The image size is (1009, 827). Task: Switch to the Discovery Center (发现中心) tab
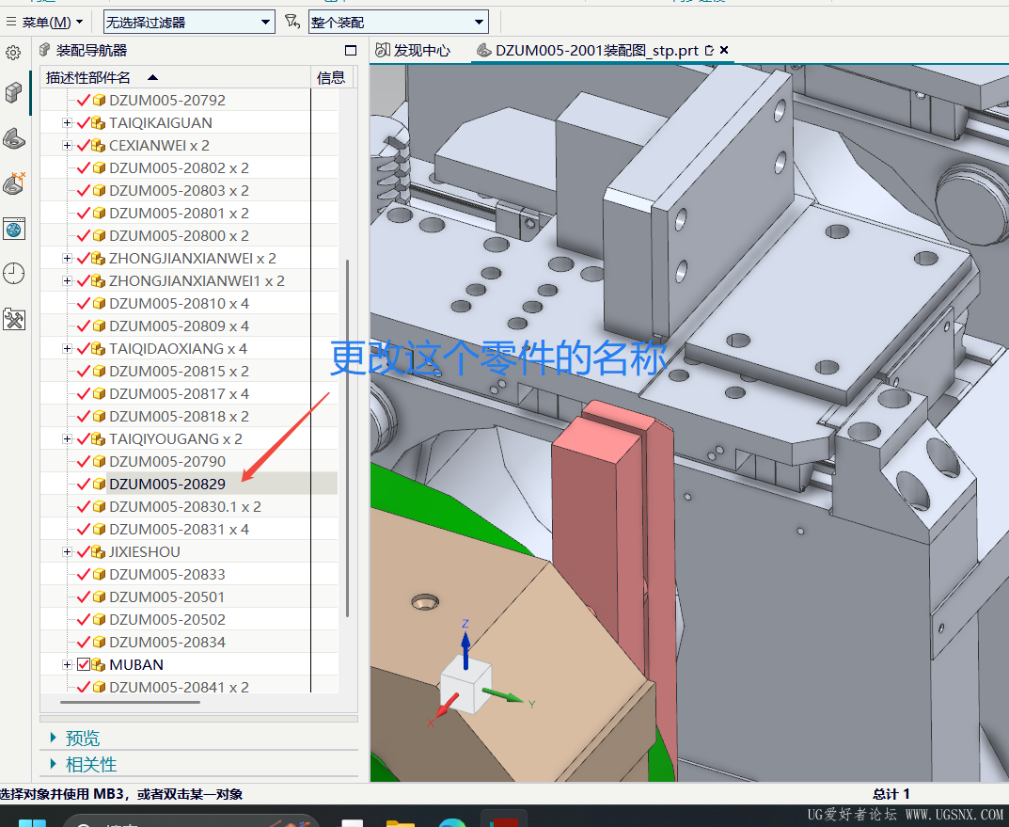(x=412, y=51)
